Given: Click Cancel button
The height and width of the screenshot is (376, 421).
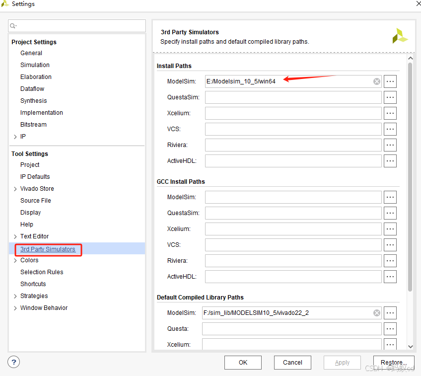Looking at the screenshot, I should point(292,363).
